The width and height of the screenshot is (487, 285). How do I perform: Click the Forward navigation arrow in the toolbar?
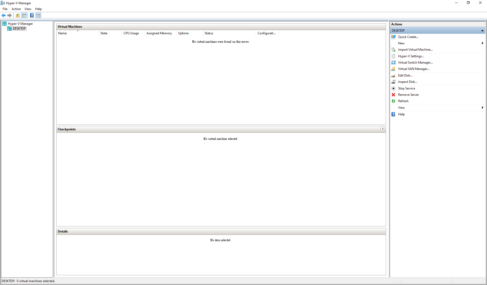tap(10, 15)
